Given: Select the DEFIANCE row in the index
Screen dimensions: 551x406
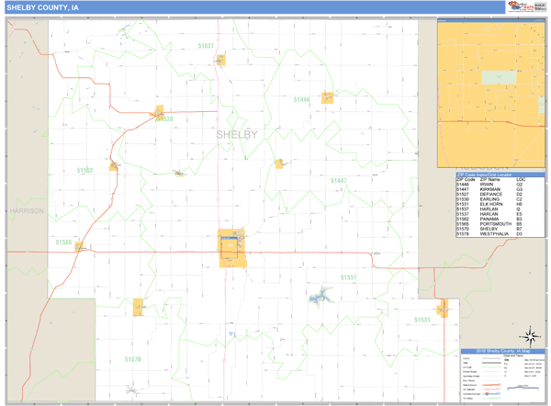Looking at the screenshot, I should click(500, 194).
